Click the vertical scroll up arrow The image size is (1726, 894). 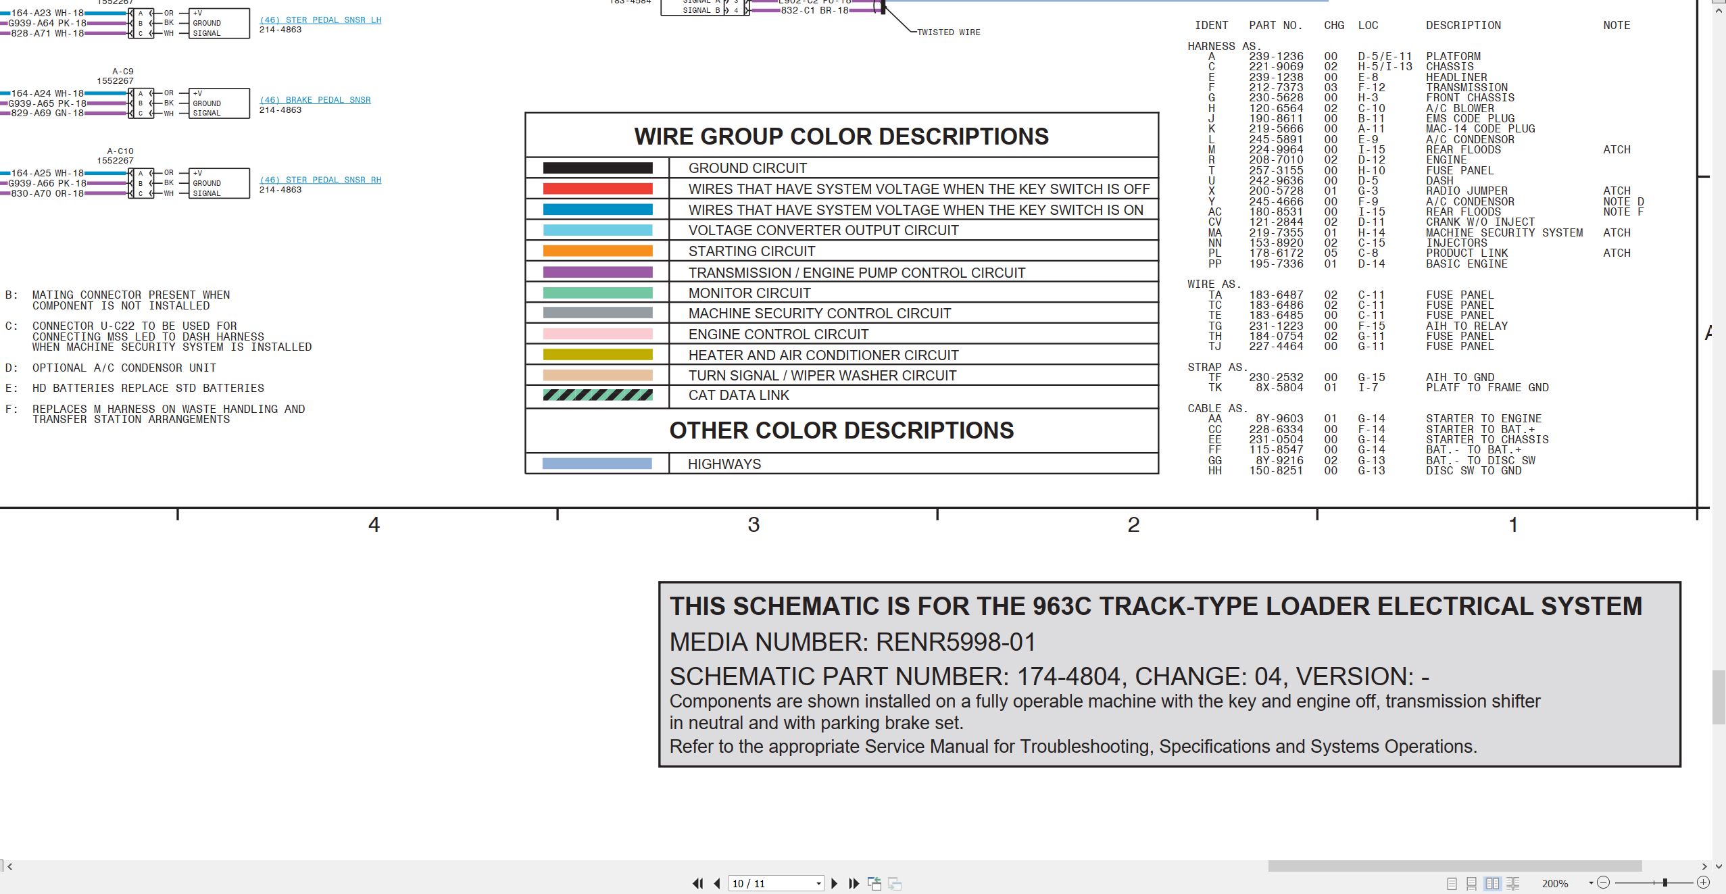(1719, 11)
